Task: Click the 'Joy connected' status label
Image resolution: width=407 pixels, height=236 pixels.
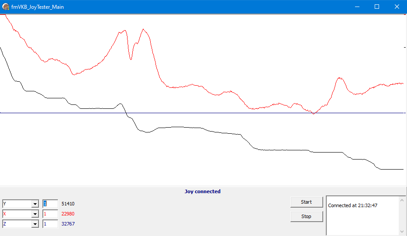Action: [x=202, y=191]
